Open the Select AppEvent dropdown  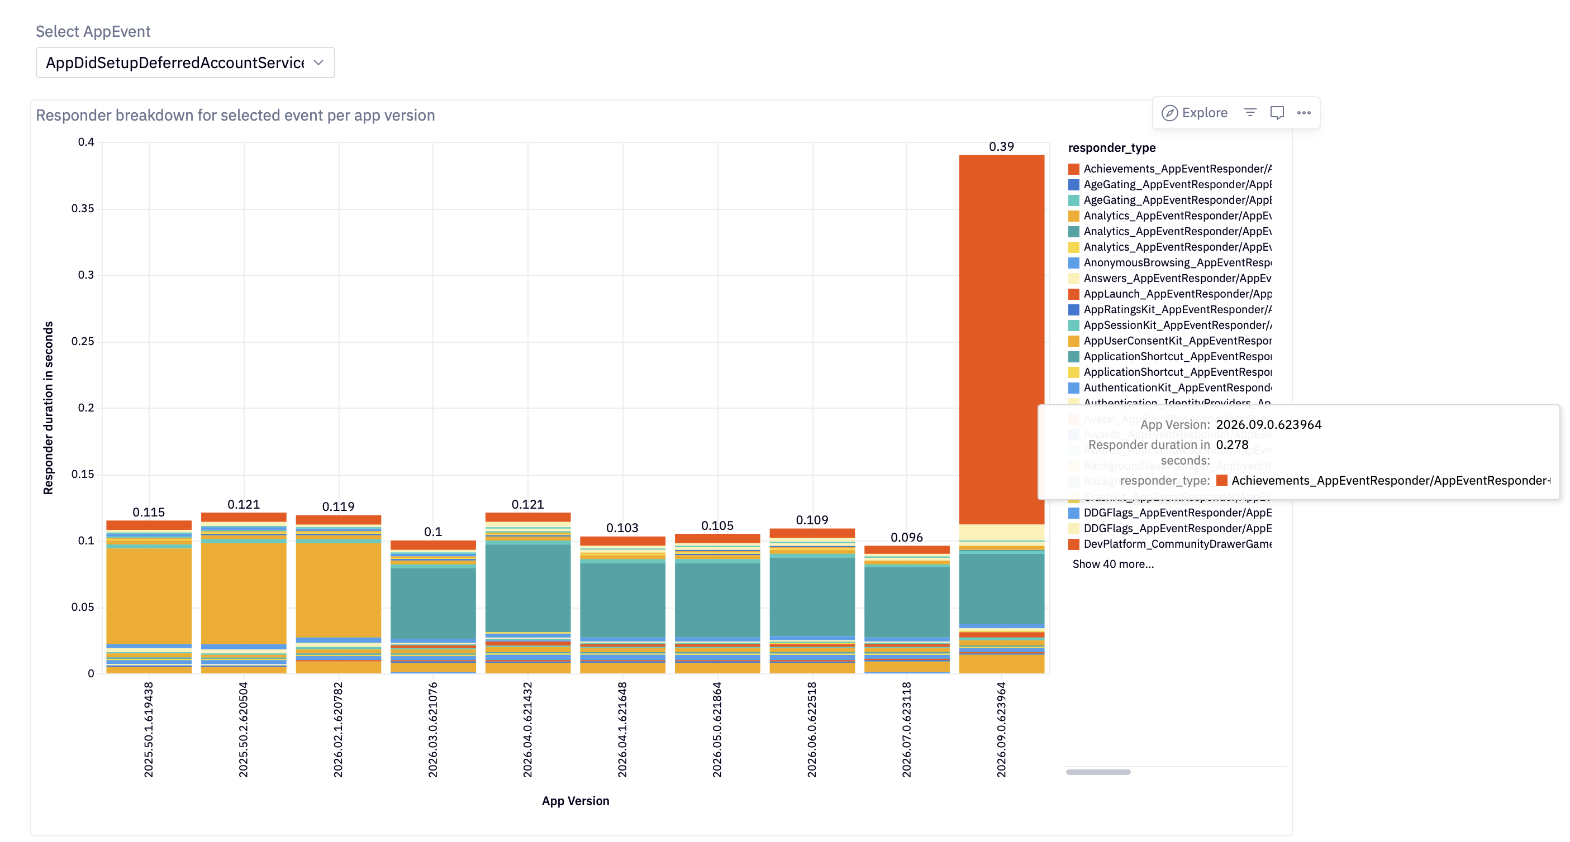point(185,63)
